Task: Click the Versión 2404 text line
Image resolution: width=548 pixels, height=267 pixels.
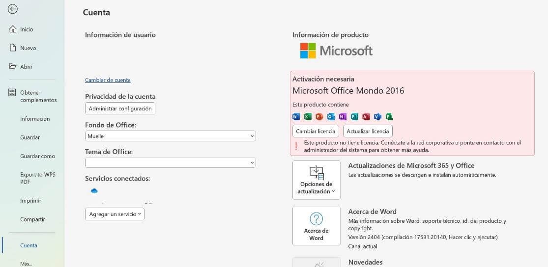Action: 423,237
